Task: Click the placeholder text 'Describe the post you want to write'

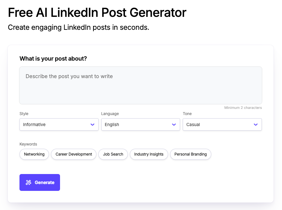Action: (x=69, y=76)
